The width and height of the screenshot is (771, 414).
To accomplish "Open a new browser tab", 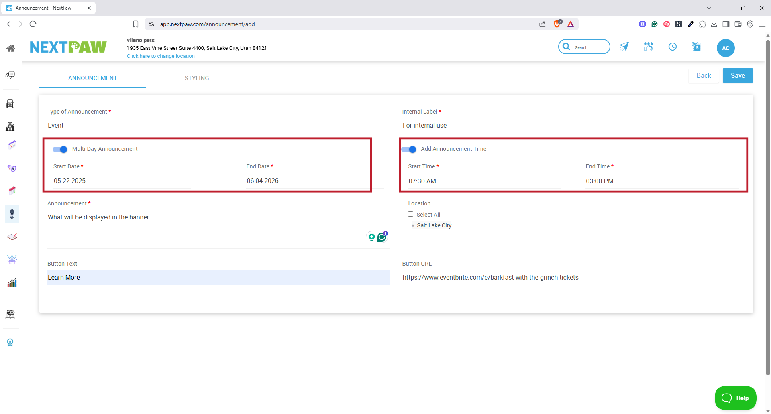I will point(104,8).
